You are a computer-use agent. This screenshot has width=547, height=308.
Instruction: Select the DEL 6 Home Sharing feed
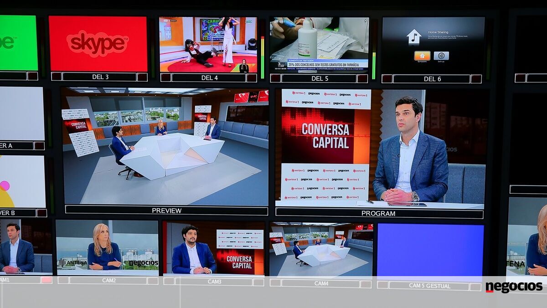pyautogui.click(x=433, y=45)
